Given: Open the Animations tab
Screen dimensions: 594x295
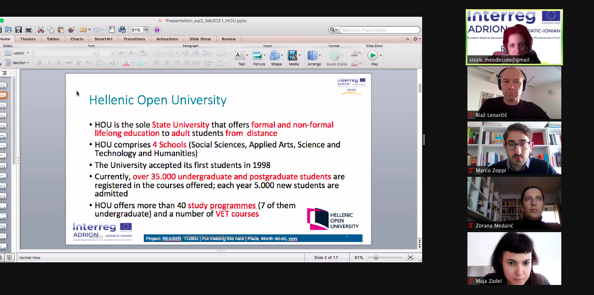Looking at the screenshot, I should coord(167,39).
